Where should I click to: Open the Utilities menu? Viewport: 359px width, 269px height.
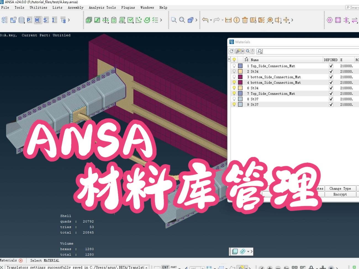point(38,7)
